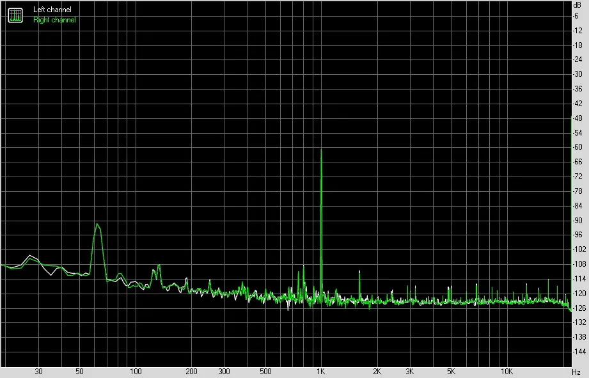Click the "10K" frequency axis label
Image resolution: width=589 pixels, height=378 pixels.
pos(507,372)
